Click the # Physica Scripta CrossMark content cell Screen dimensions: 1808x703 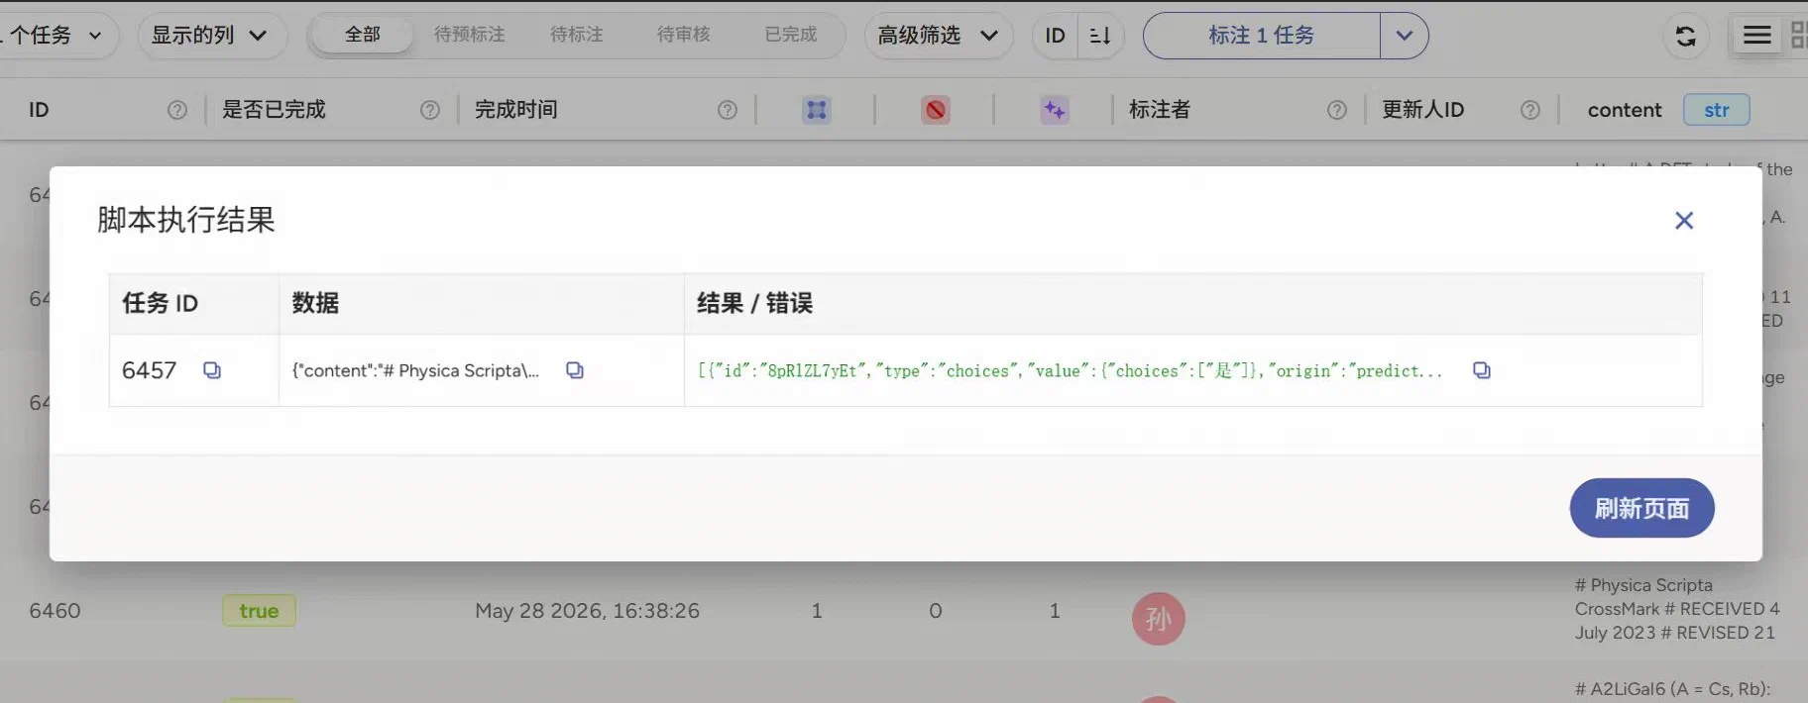tap(1677, 609)
